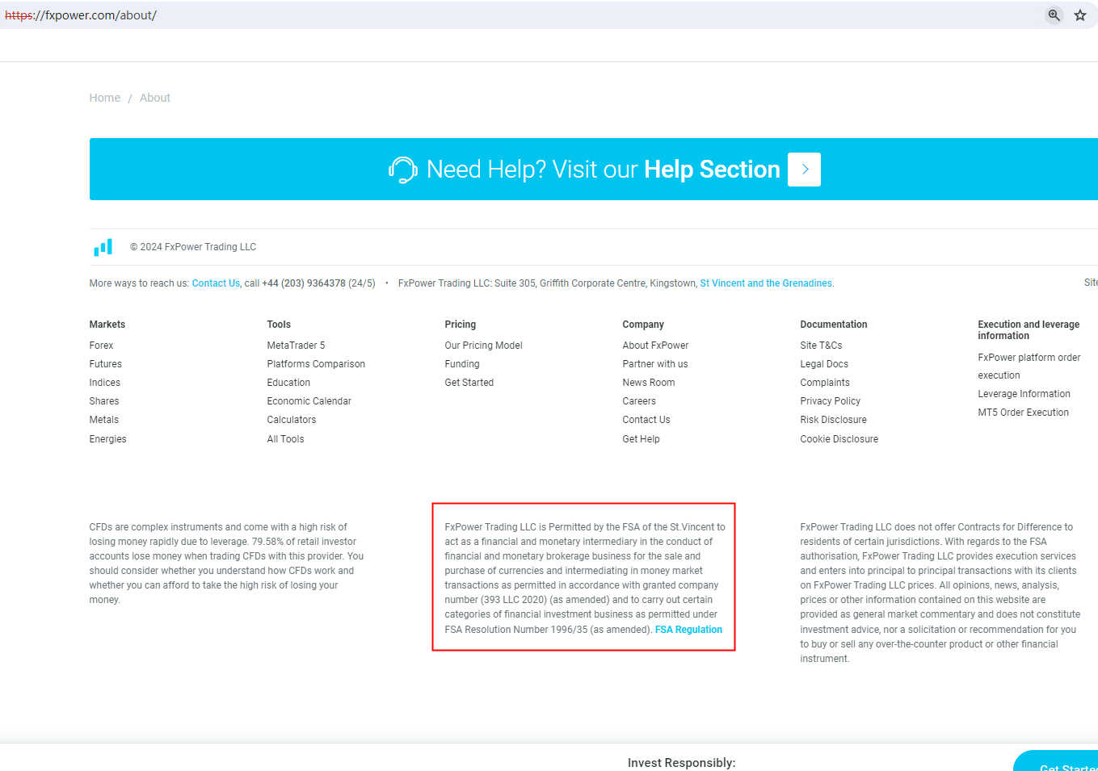Click Execution and leverage information heading
1098x771 pixels.
pyautogui.click(x=1029, y=330)
